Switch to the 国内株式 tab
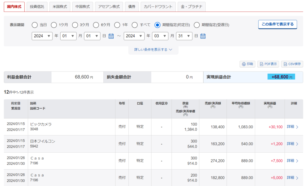Screen dimensions: 307x186 (x=14, y=7)
